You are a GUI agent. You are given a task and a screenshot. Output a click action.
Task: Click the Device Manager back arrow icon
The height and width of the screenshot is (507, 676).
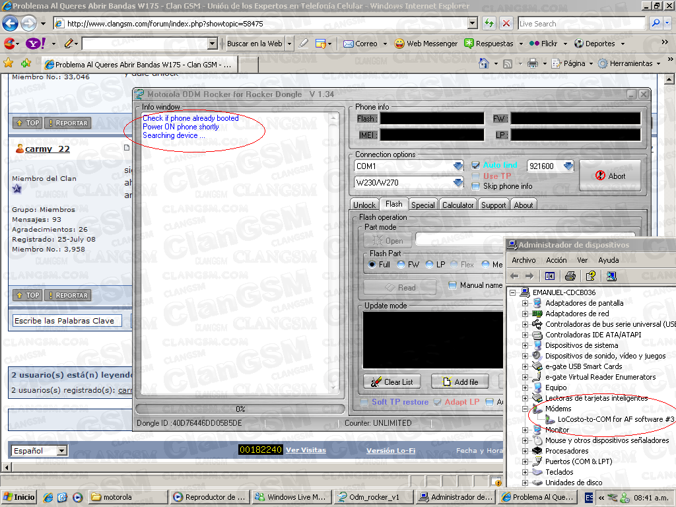[x=514, y=276]
